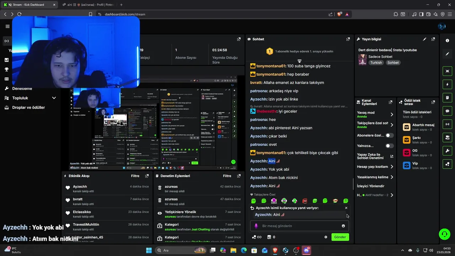This screenshot has width=455, height=256.
Task: Open Windows system tray overflow arrow
Action: click(402, 250)
